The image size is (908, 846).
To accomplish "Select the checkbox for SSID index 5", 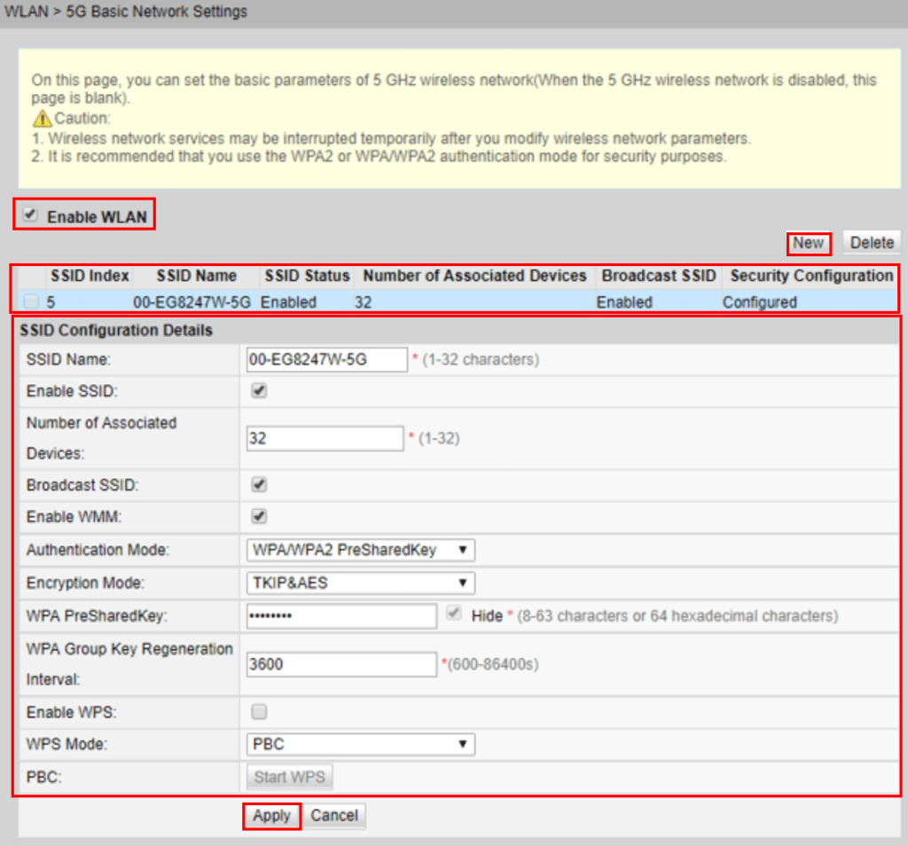I will pos(31,302).
